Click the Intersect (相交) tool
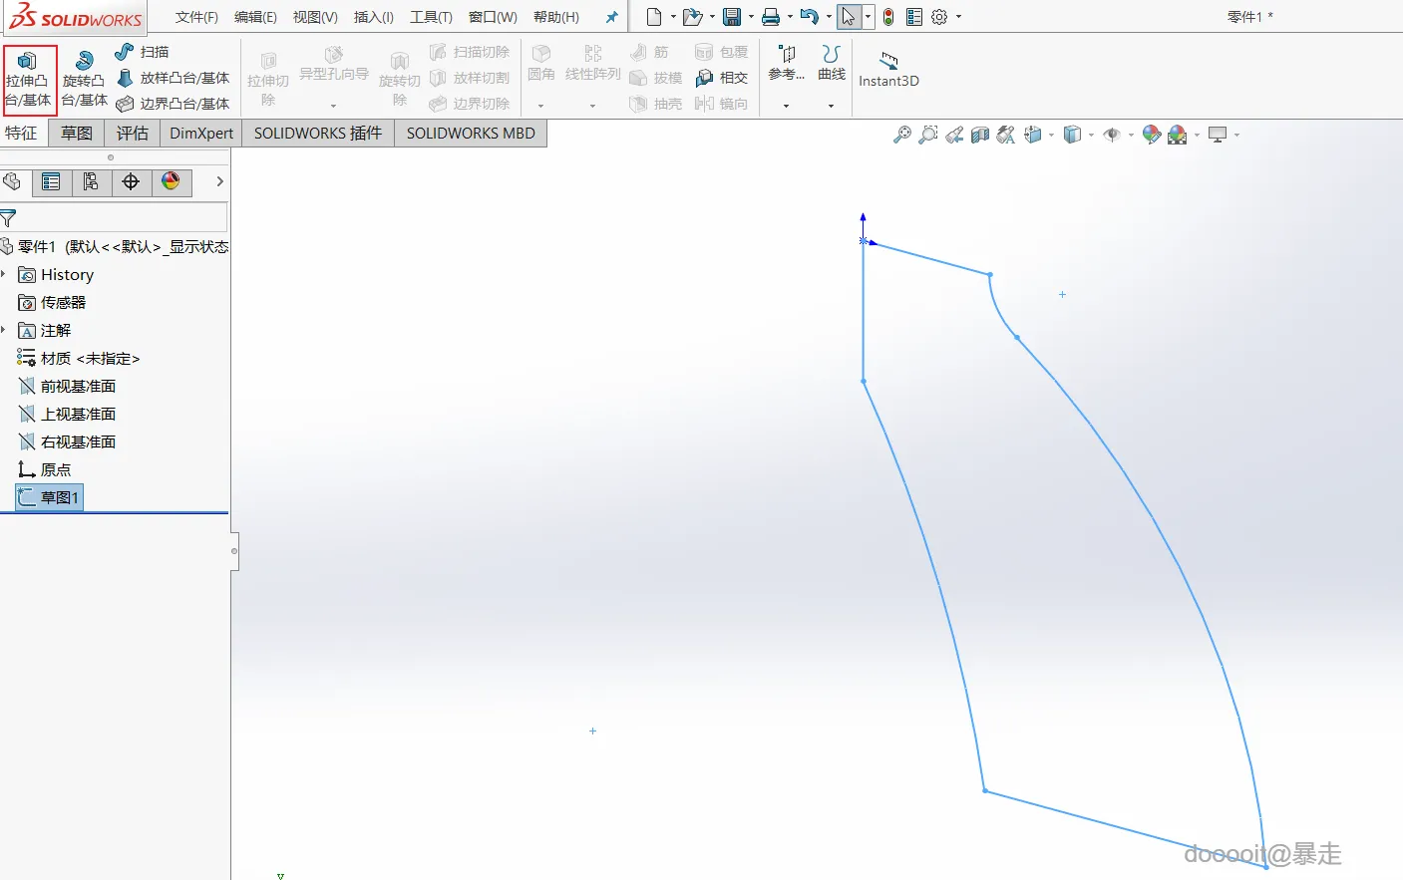Viewport: 1403px width, 880px height. point(722,78)
